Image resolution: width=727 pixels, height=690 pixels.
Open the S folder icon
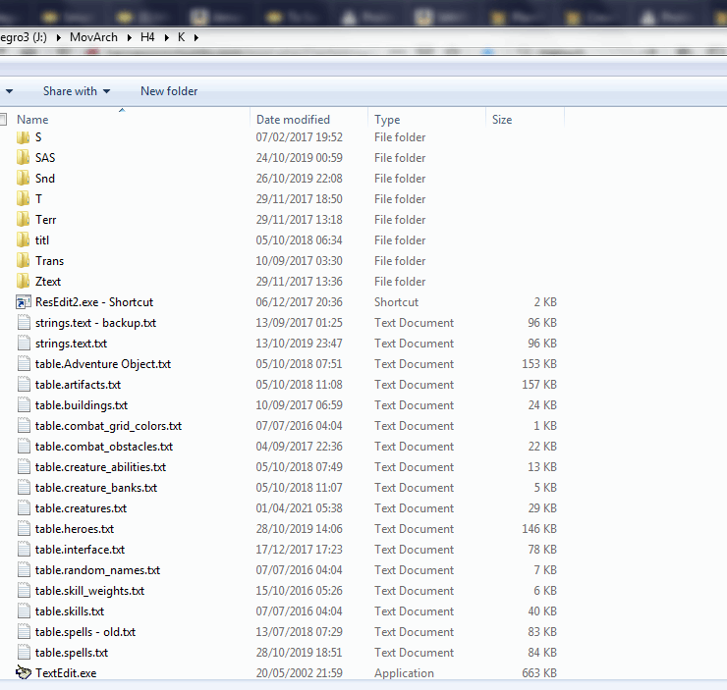[23, 137]
